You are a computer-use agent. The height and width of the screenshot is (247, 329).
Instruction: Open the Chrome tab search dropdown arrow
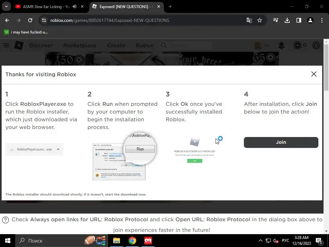pyautogui.click(x=6, y=6)
